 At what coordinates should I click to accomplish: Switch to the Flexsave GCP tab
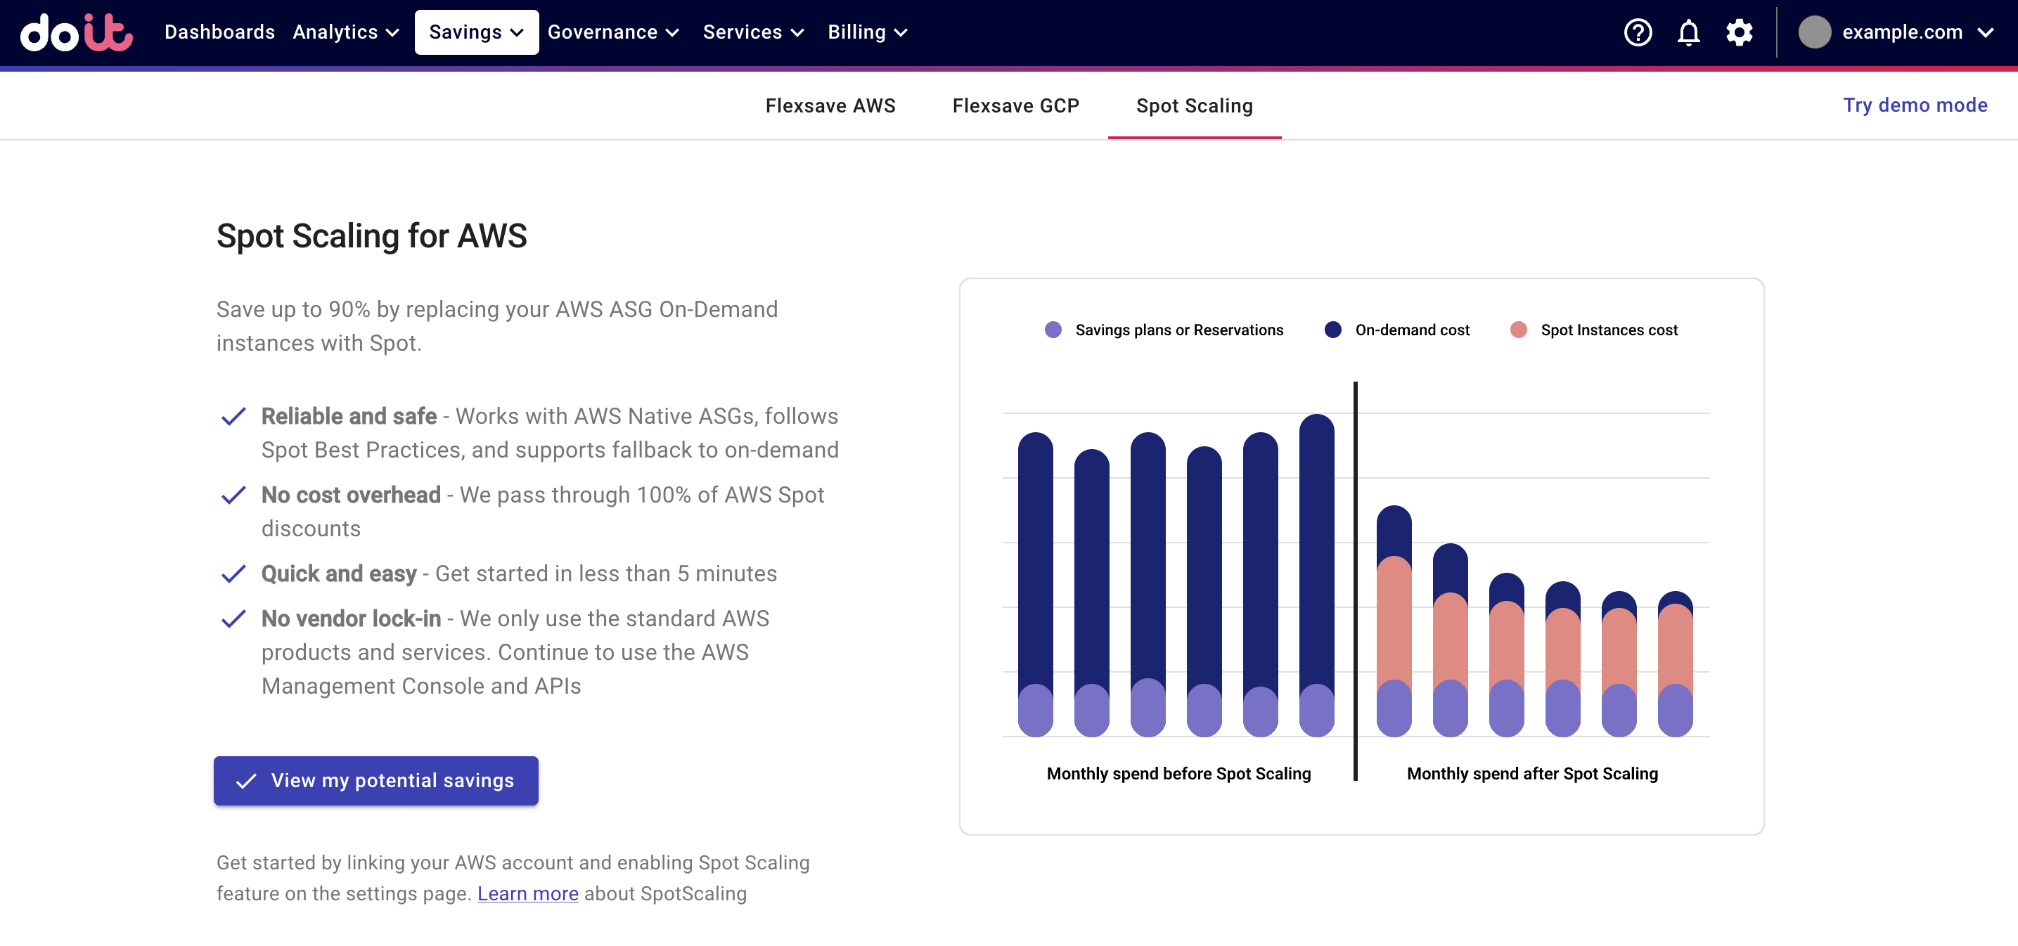[1015, 105]
